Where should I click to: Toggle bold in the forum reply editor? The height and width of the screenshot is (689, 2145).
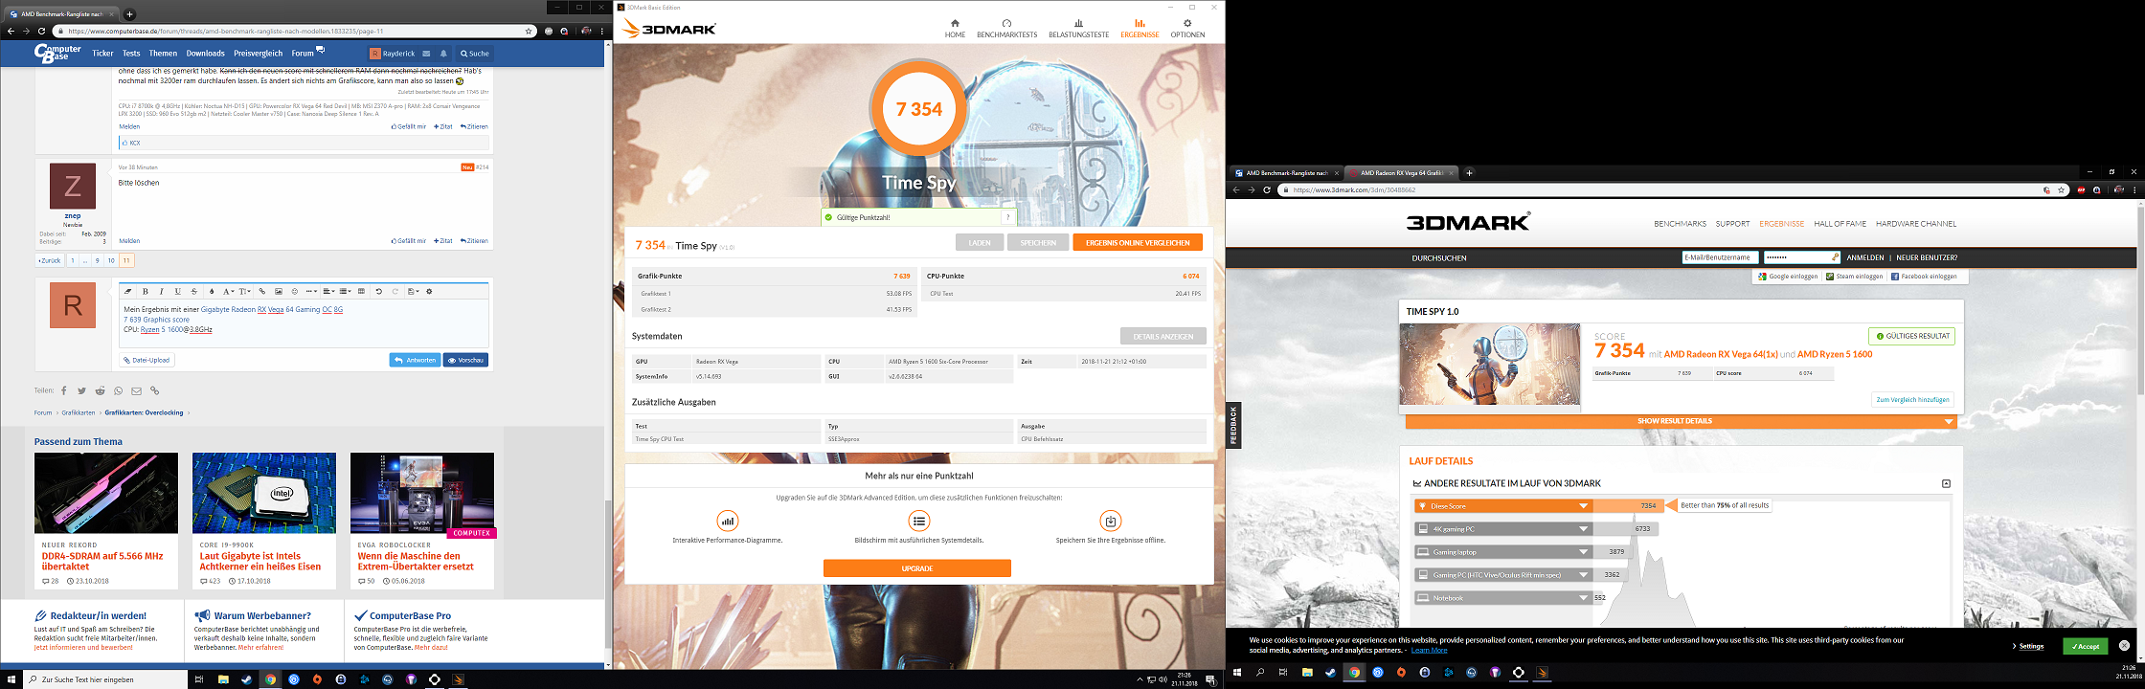coord(146,291)
